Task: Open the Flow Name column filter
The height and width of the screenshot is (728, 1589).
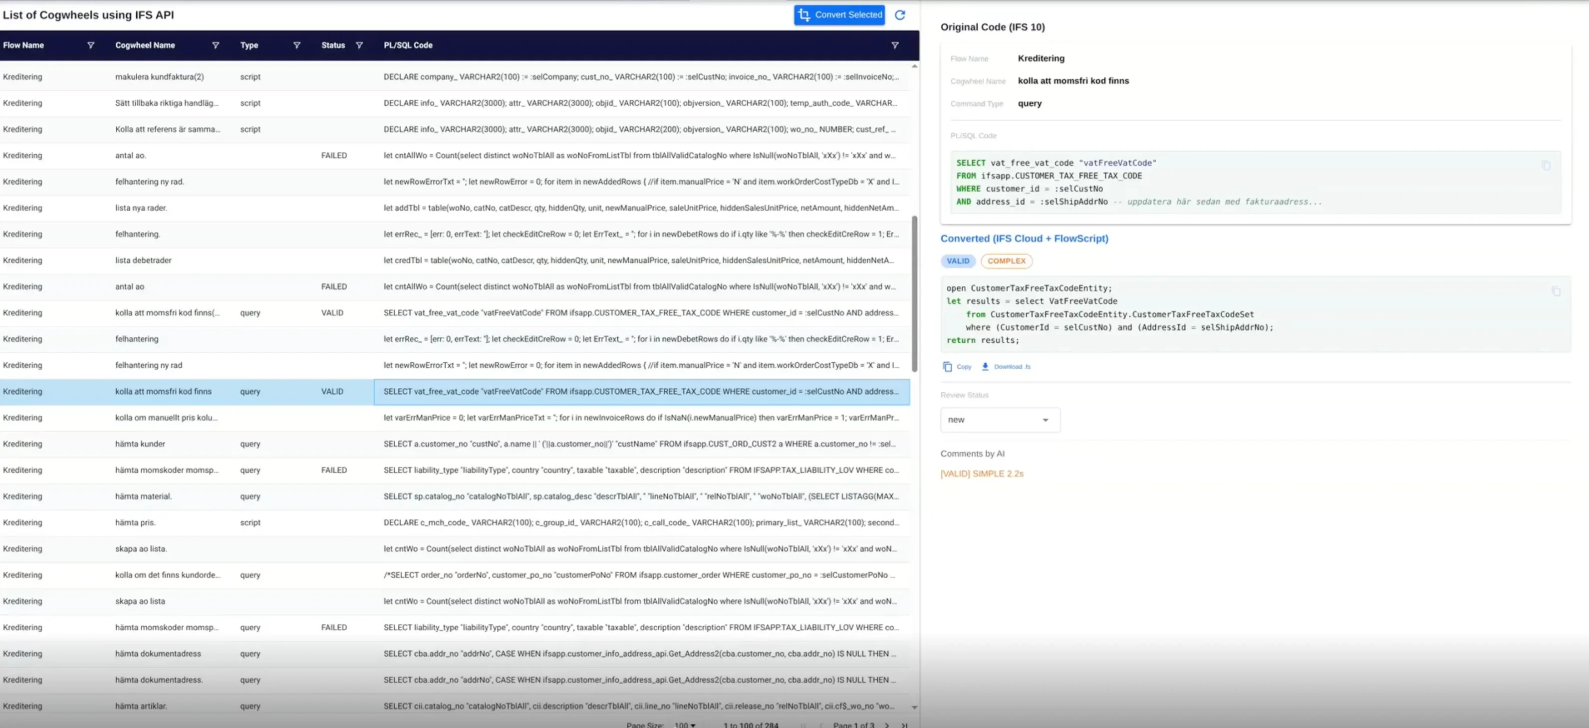Action: point(91,45)
